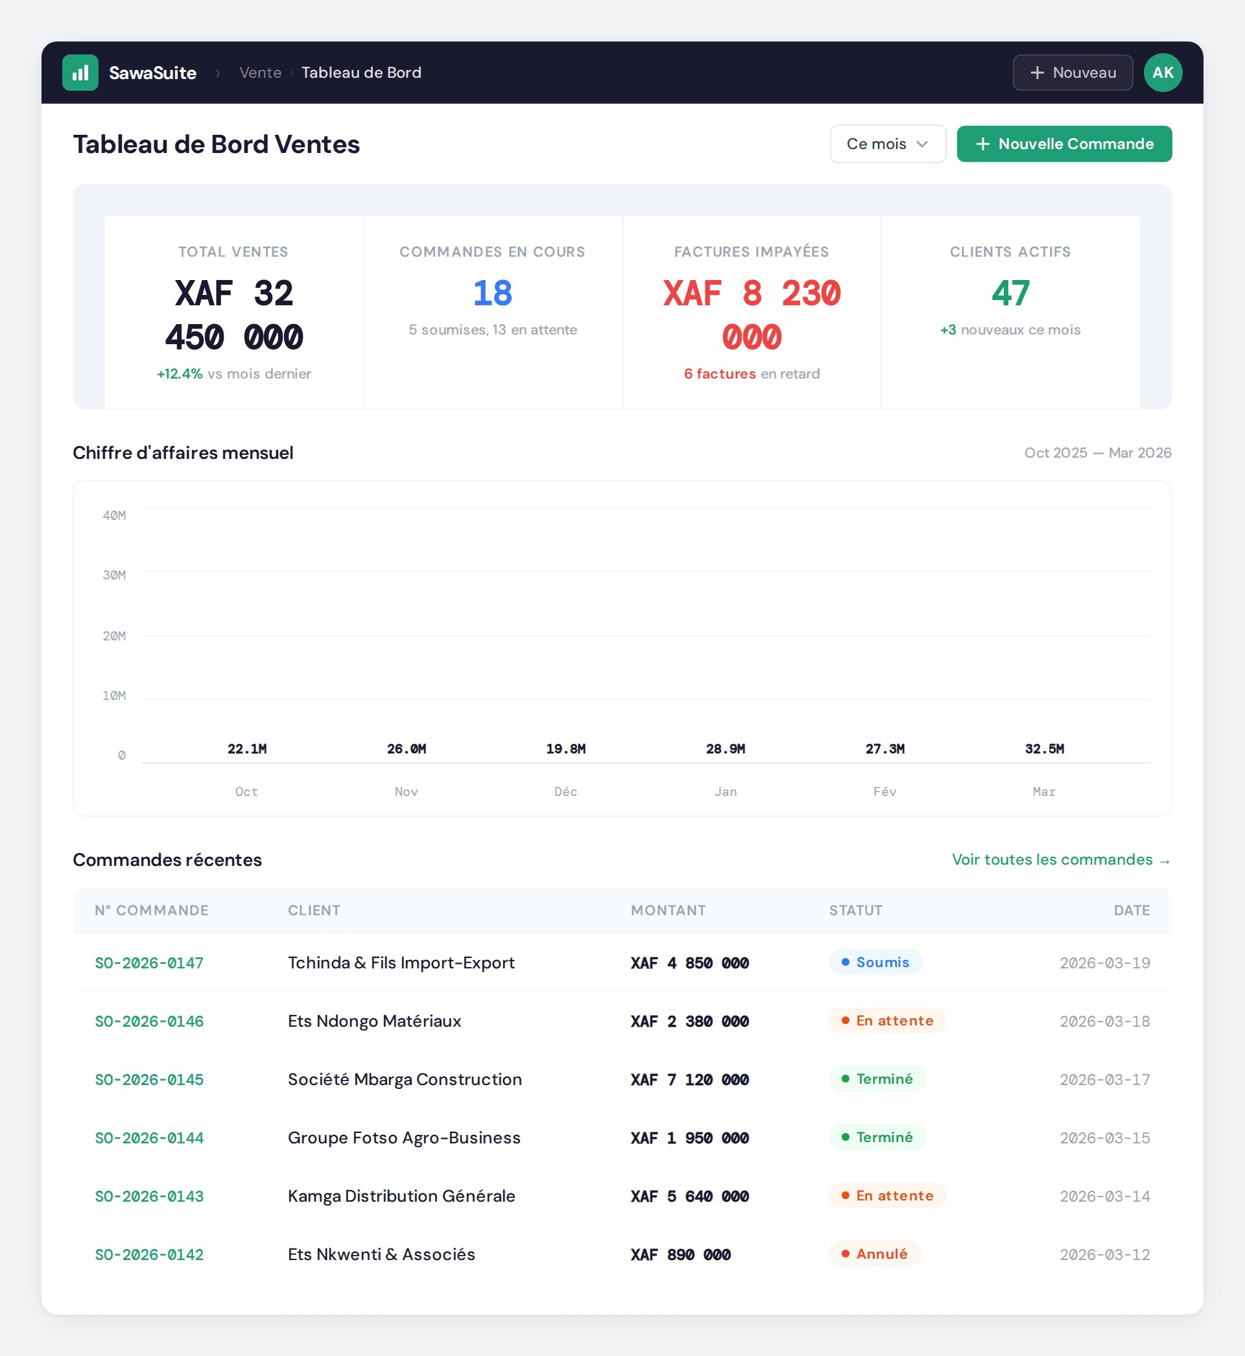Click the Factures Impayées card
The width and height of the screenshot is (1245, 1356).
751,312
